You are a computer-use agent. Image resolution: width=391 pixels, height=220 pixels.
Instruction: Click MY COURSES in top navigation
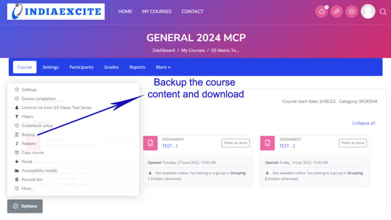[x=156, y=11]
